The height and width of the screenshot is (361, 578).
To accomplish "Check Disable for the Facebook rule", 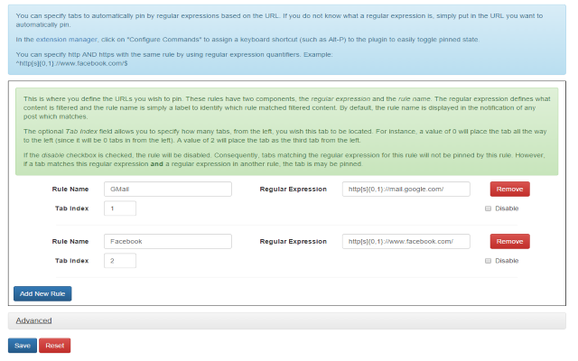I will pos(488,261).
